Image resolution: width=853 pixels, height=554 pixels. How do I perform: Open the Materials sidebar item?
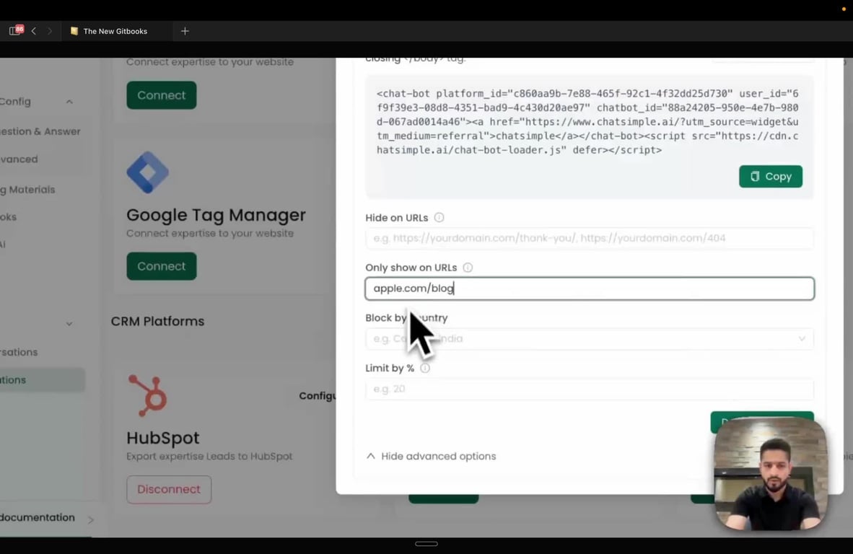[27, 190]
